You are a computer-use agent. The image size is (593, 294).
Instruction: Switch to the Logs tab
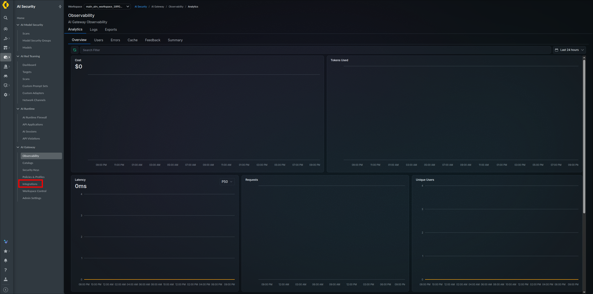[94, 30]
